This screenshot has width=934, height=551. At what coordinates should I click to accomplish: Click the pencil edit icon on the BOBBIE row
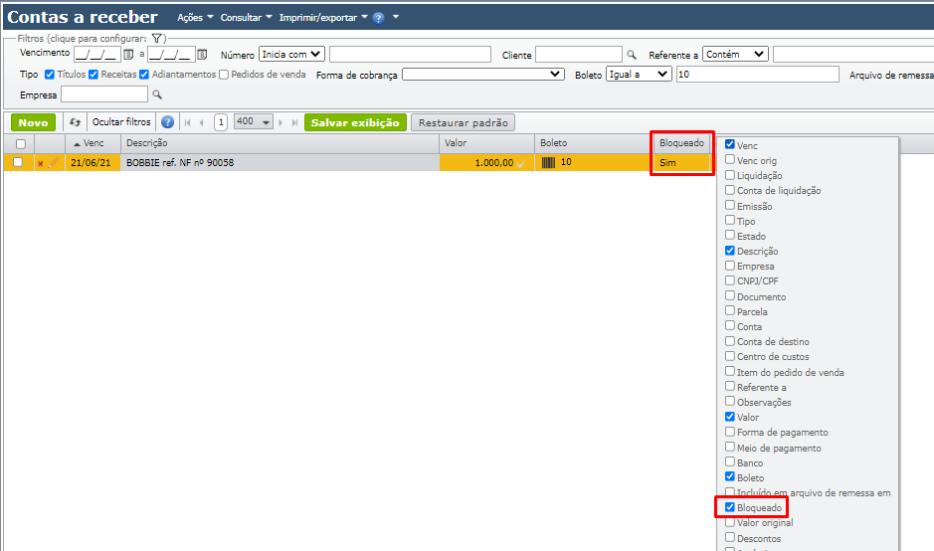click(53, 162)
